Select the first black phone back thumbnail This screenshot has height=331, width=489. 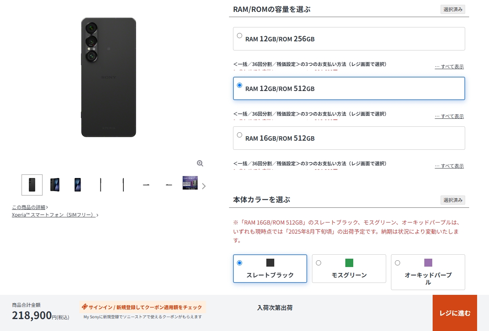pos(32,185)
